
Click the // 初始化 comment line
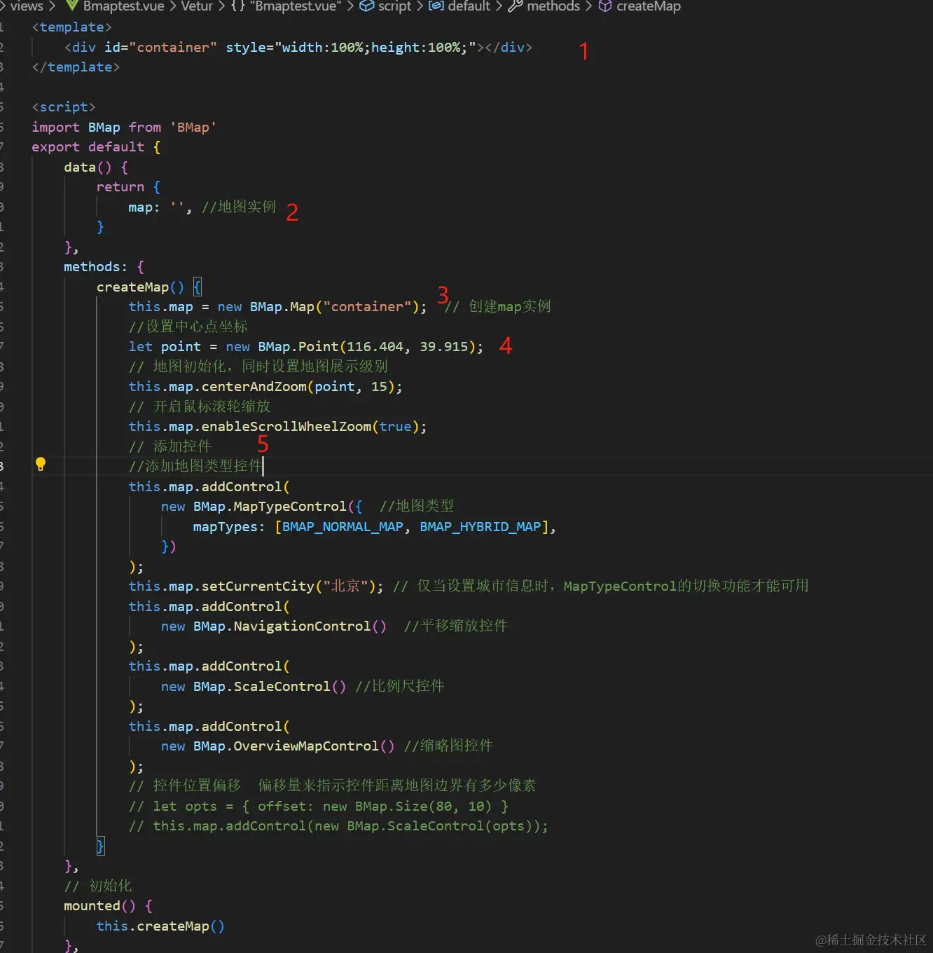[x=98, y=886]
